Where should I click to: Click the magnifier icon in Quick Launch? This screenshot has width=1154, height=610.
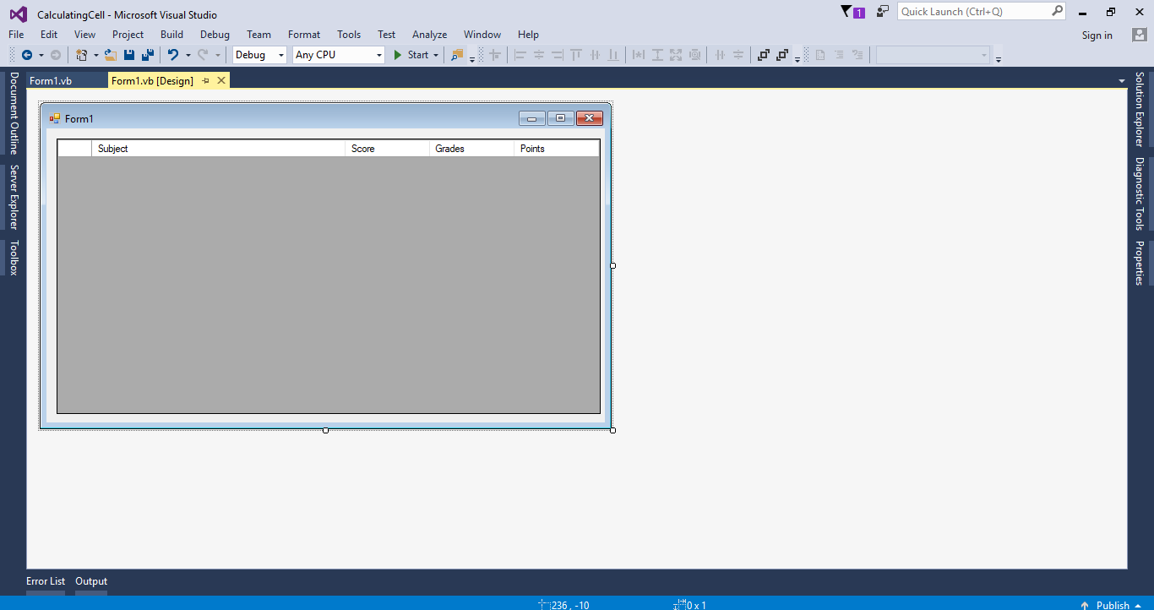click(x=1057, y=11)
